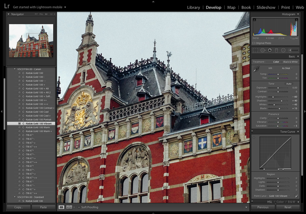
Task: Collapse the VSCO Film 00 - Canon folder
Action: click(15, 69)
